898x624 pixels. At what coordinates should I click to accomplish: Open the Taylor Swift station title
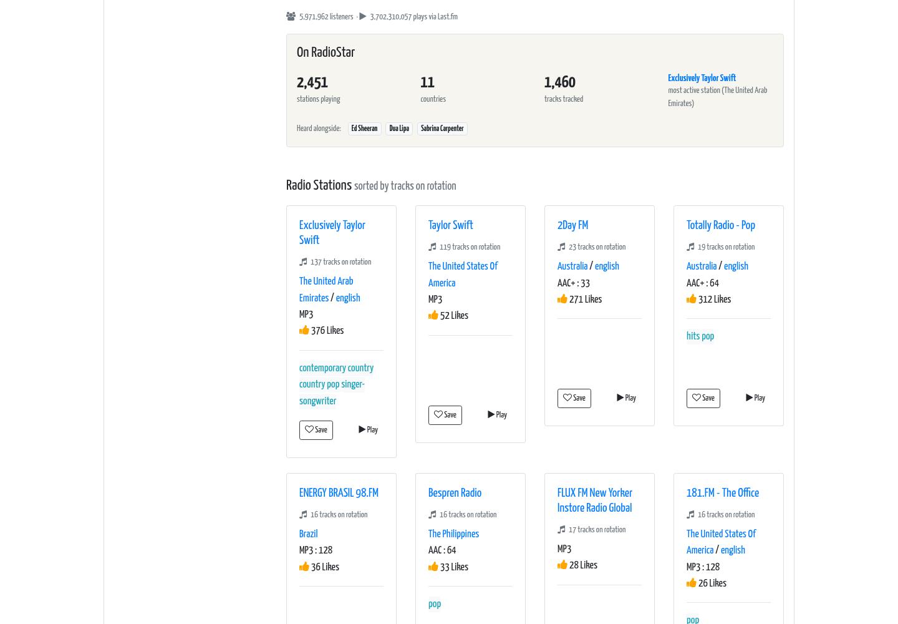click(450, 225)
